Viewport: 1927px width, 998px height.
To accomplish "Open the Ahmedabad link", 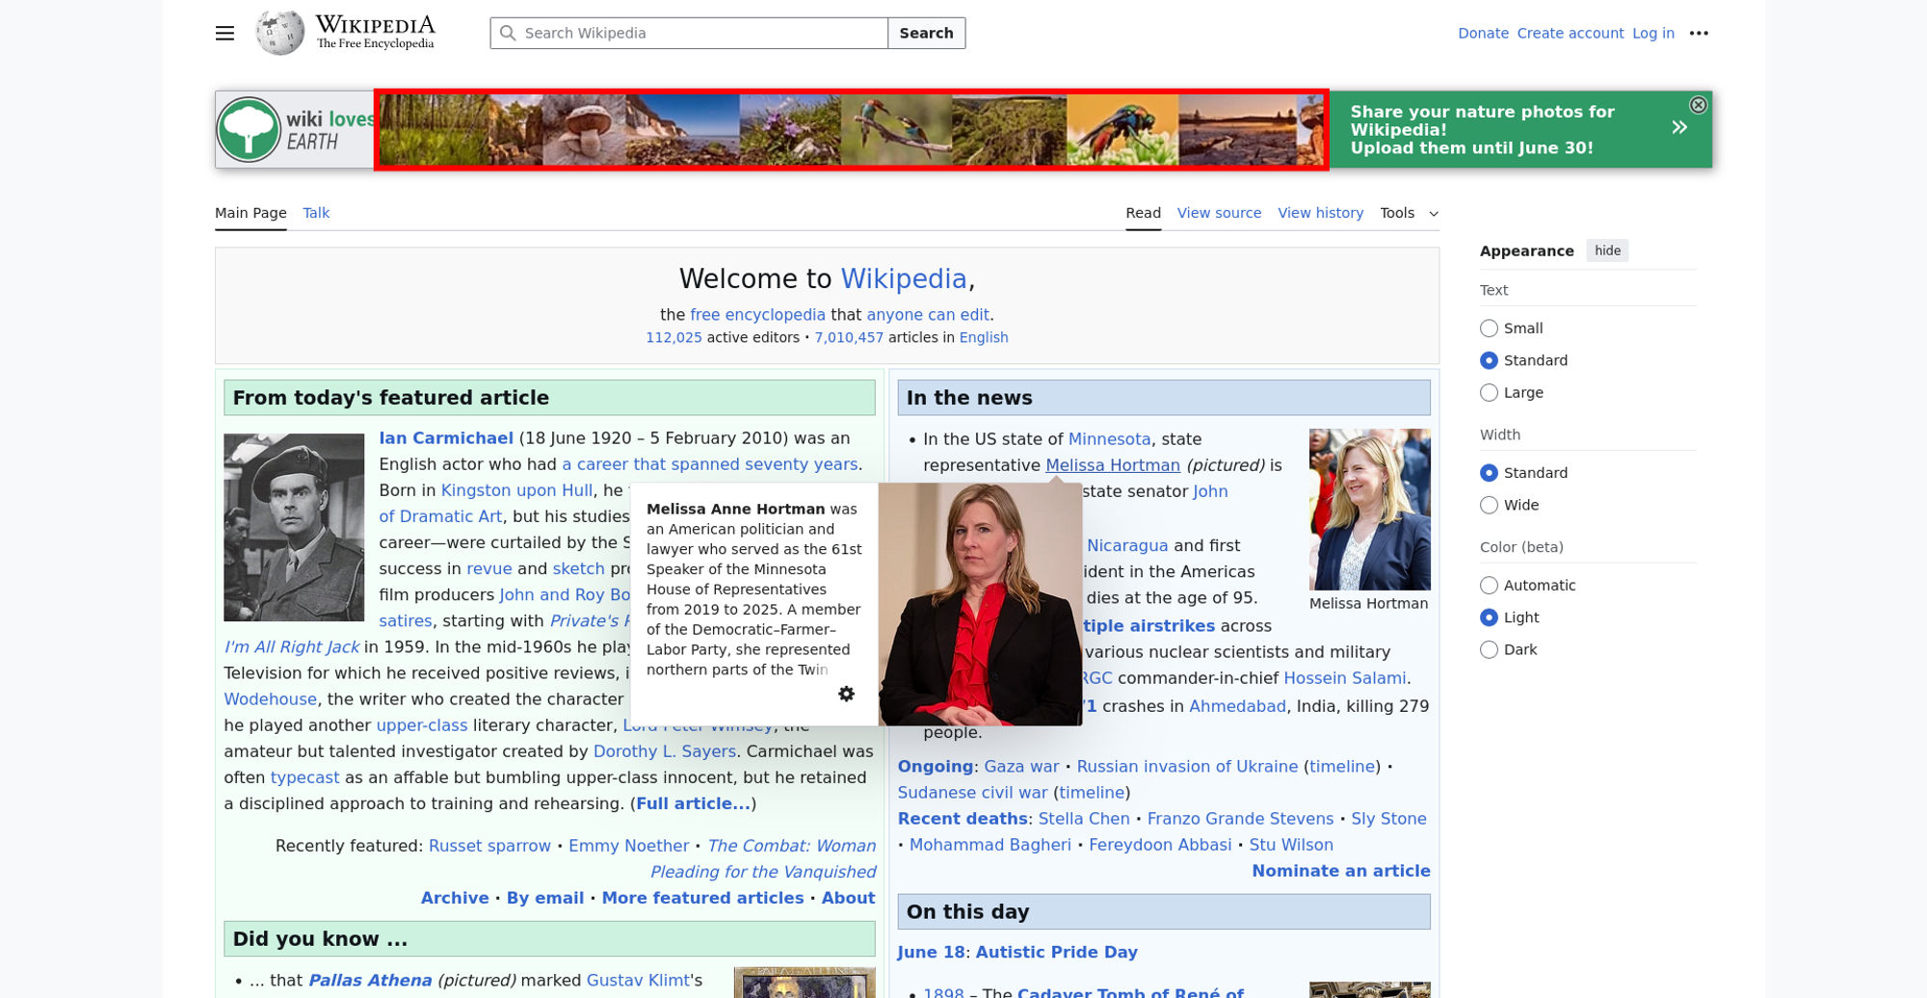I will click(x=1237, y=706).
